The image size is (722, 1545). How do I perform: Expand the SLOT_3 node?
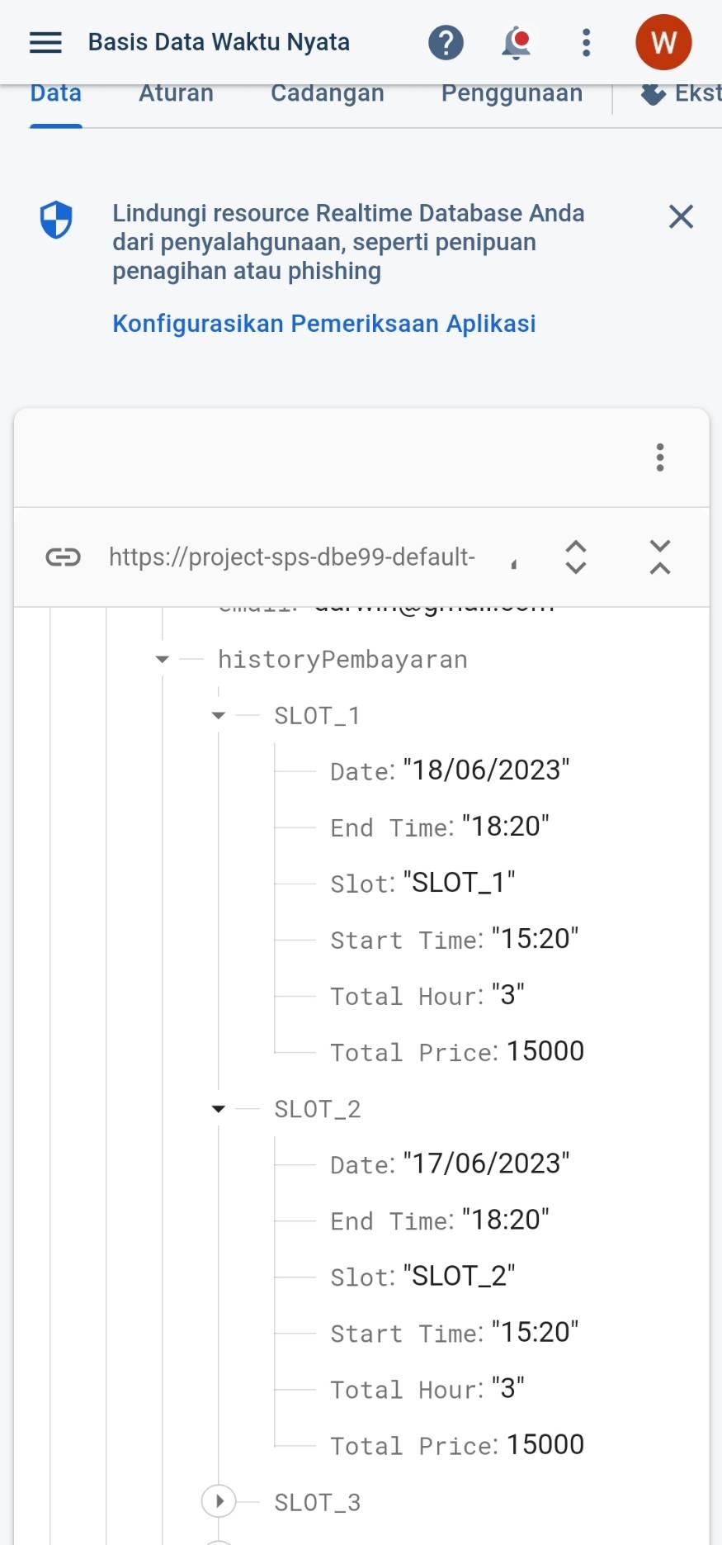tap(219, 1500)
